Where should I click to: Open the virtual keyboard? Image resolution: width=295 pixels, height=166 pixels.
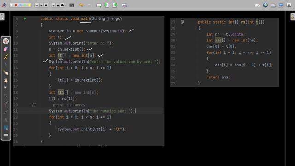pos(6,135)
